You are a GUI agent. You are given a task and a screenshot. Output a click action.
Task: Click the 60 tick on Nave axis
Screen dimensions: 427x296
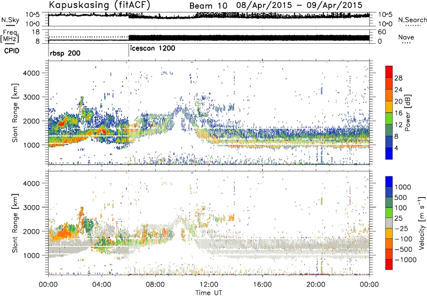click(x=382, y=32)
